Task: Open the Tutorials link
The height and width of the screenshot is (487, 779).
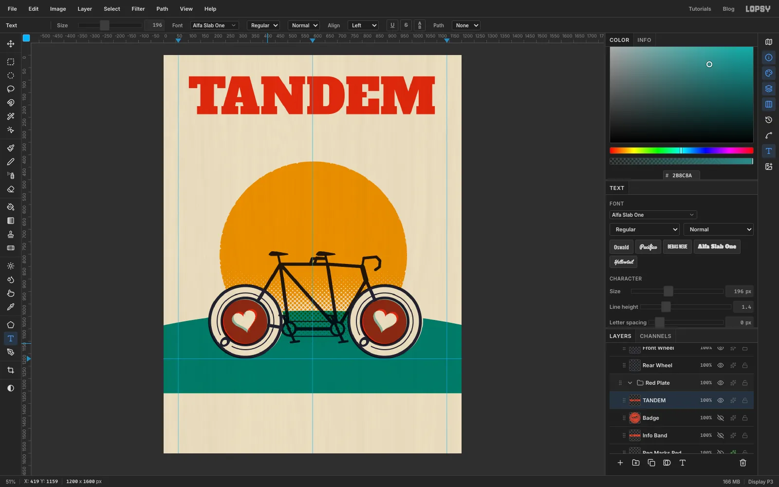Action: [700, 9]
